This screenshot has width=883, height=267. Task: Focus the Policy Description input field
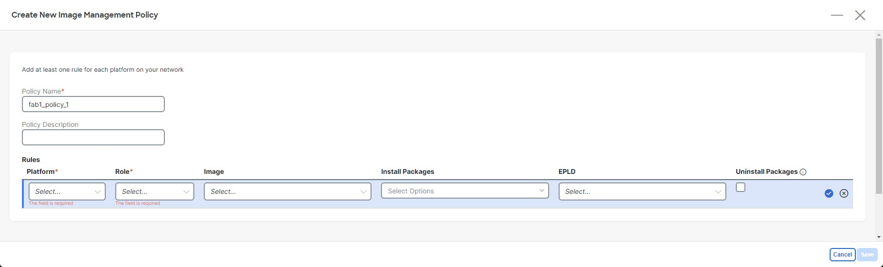click(93, 137)
